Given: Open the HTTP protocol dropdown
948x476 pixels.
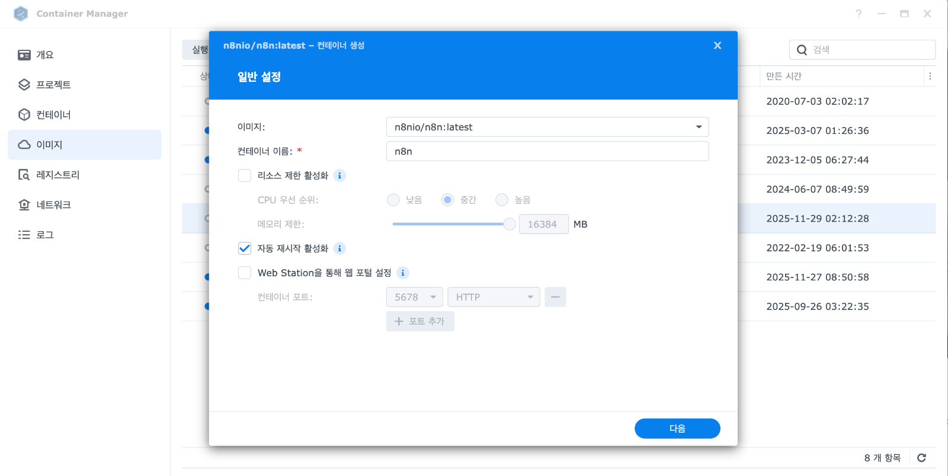Looking at the screenshot, I should [x=494, y=297].
